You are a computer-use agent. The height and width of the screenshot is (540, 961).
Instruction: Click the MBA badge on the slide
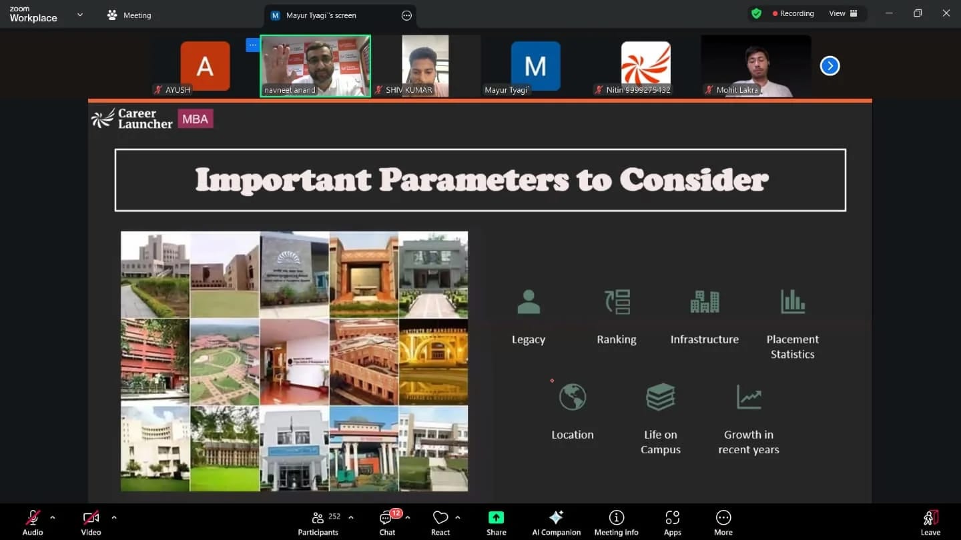pos(196,119)
